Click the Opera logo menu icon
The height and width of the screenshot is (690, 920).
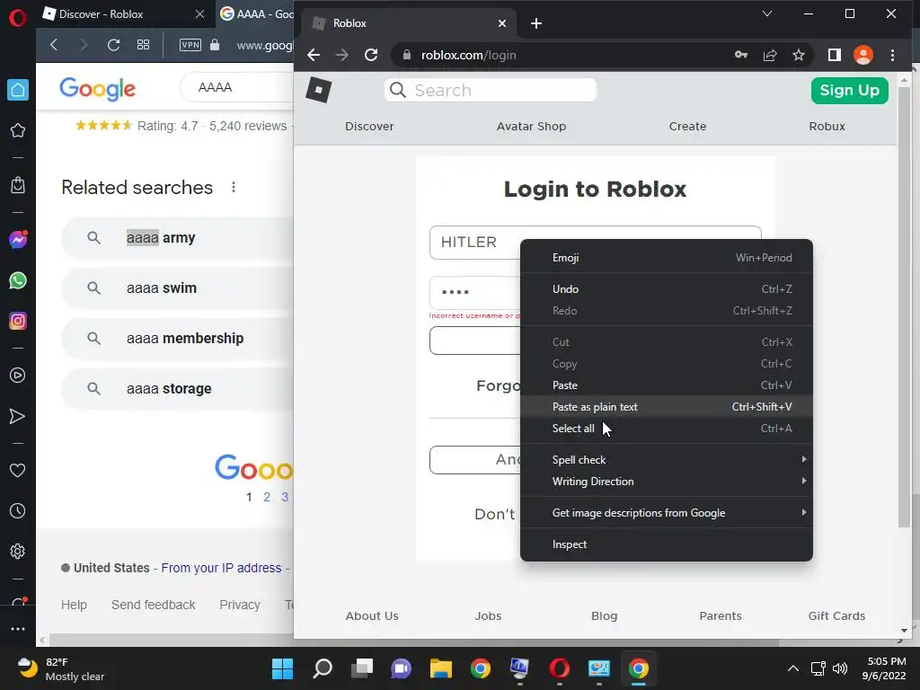coord(18,18)
